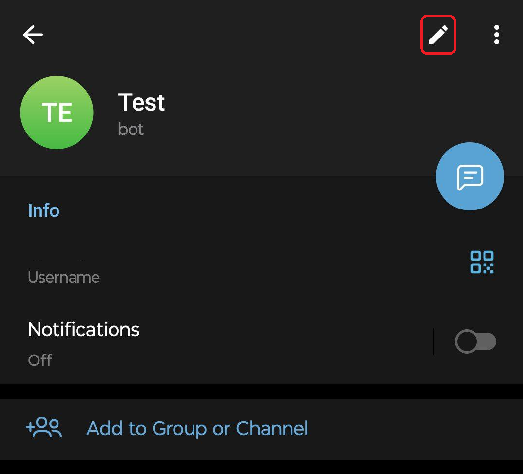523x474 pixels.
Task: Click the divider beside the Notifications switch
Action: coord(433,342)
